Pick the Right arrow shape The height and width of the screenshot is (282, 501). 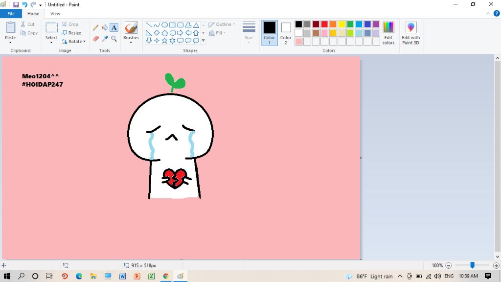pos(180,33)
